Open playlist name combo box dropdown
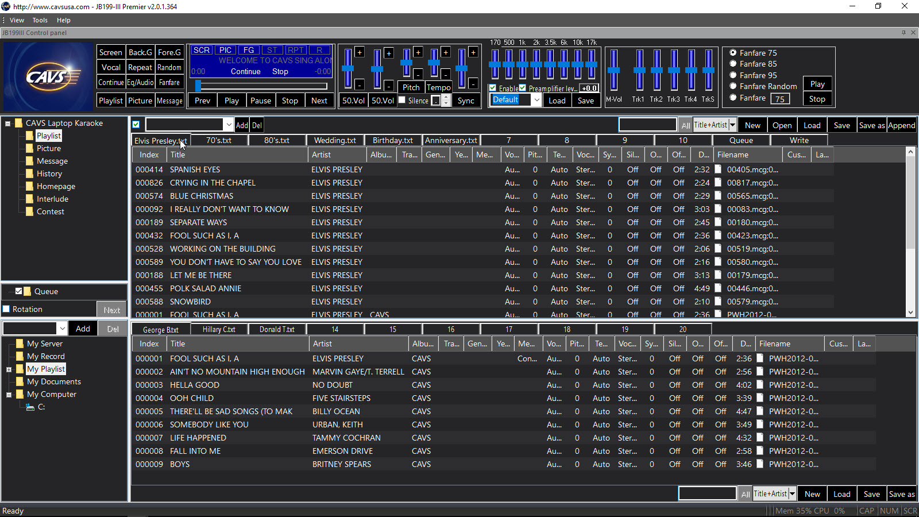 coord(229,125)
